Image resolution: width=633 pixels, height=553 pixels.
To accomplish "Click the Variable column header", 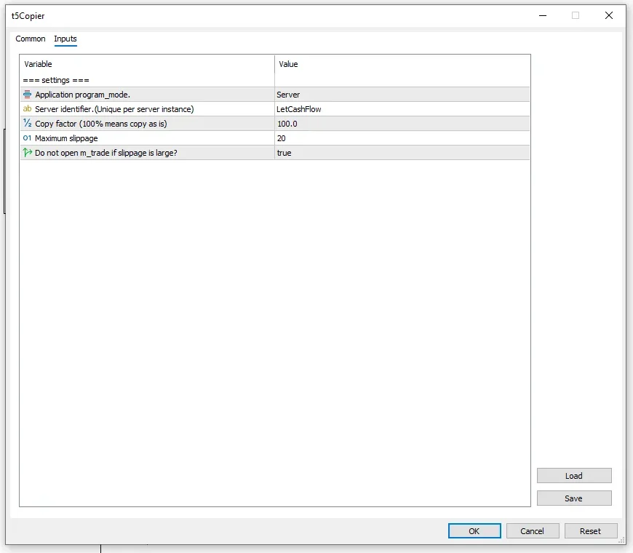I will (148, 64).
